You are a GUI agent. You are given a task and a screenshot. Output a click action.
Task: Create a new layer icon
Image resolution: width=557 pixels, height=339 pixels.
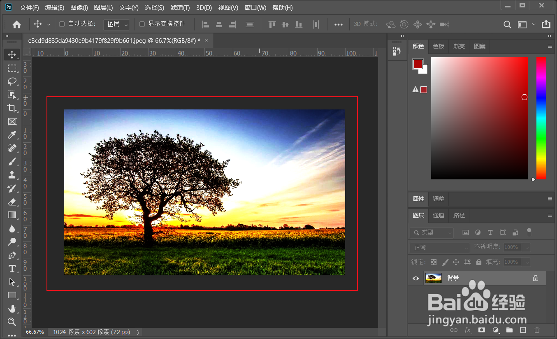pyautogui.click(x=523, y=330)
